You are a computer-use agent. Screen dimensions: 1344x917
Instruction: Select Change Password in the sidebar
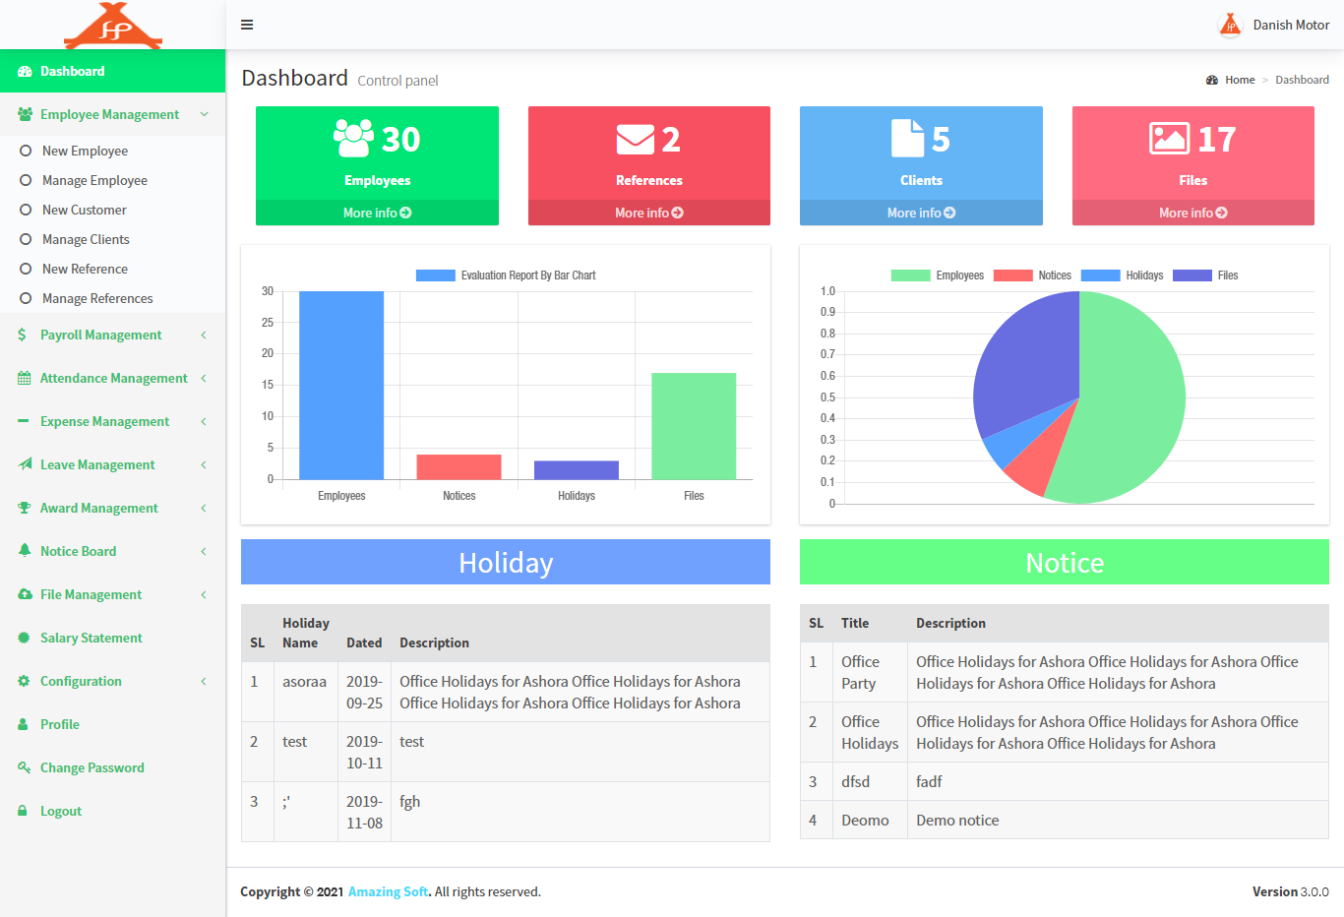pos(92,766)
